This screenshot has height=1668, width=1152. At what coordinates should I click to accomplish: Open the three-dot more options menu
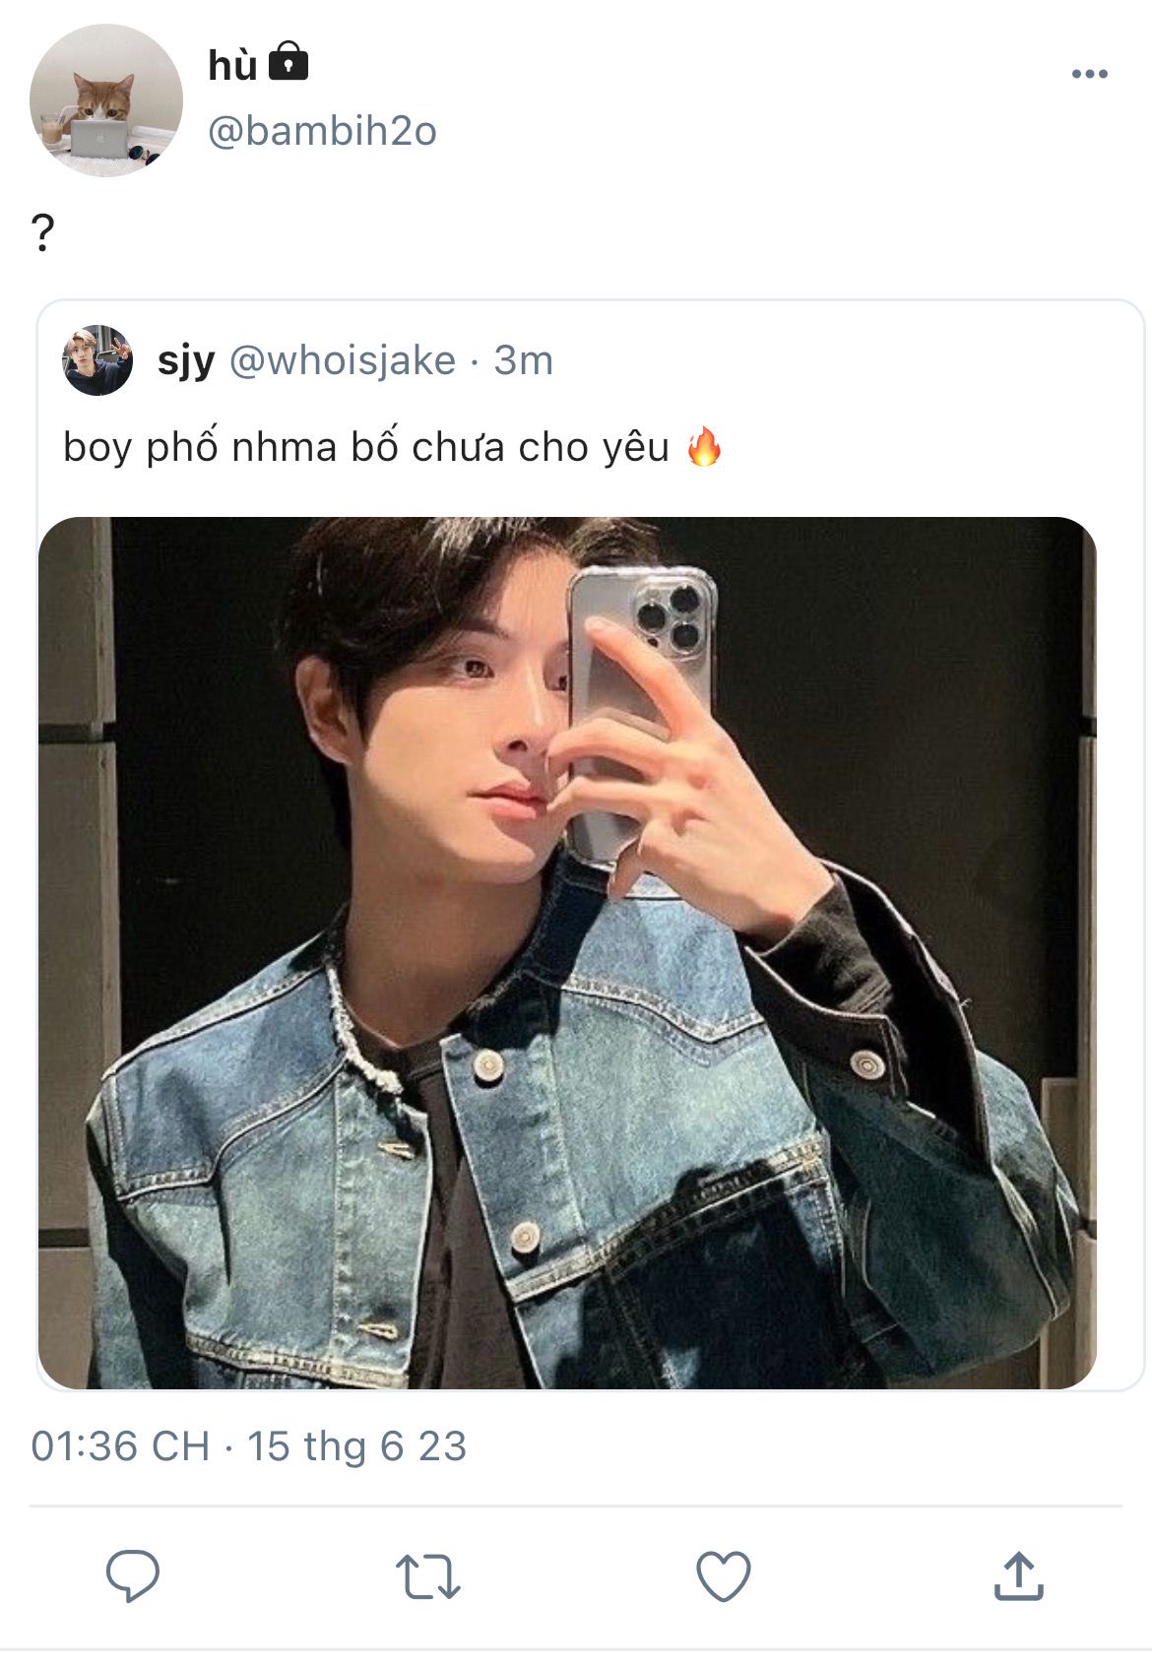(x=1090, y=74)
